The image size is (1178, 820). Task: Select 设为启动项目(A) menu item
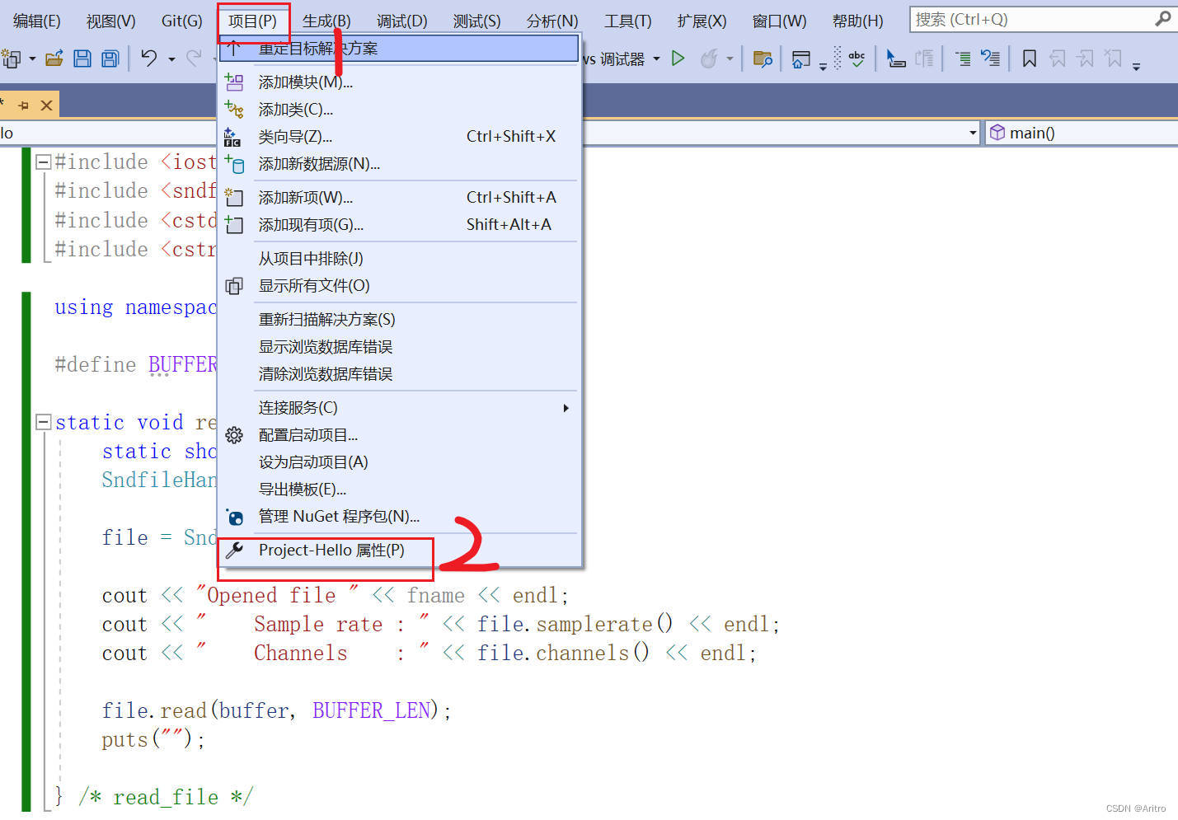(x=399, y=462)
